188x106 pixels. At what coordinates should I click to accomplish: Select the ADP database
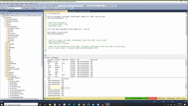click(x=9, y=25)
